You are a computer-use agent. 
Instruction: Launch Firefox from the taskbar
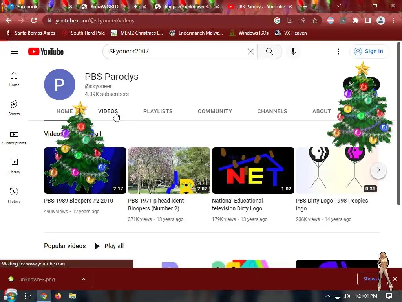[58, 296]
